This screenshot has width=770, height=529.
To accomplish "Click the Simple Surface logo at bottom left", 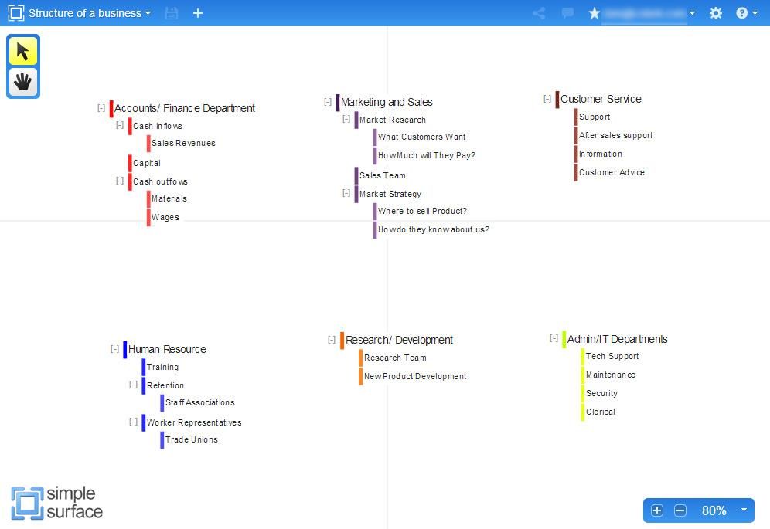I will (56, 500).
